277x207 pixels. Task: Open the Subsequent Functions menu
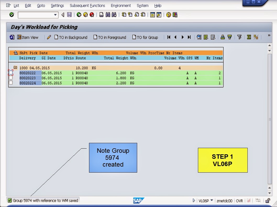coord(87,5)
